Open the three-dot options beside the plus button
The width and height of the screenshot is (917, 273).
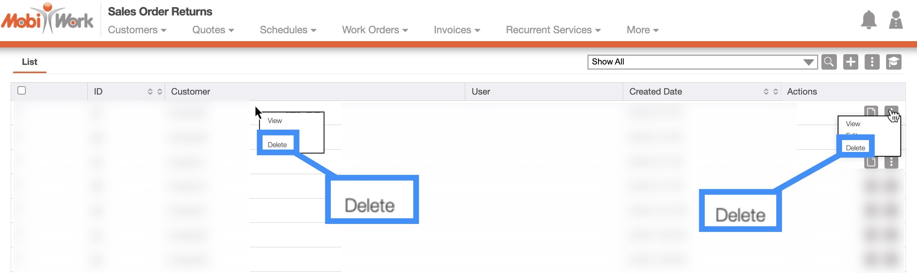pyautogui.click(x=872, y=62)
